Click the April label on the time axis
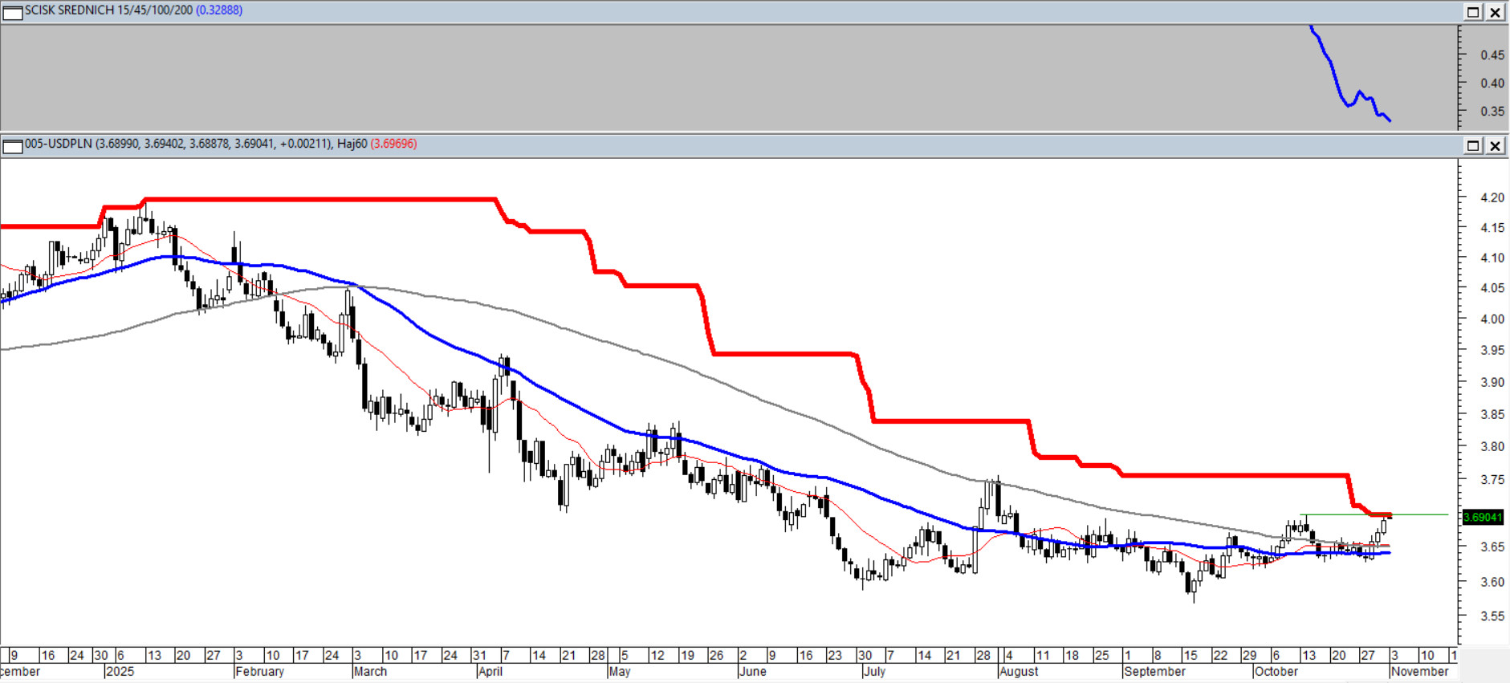 (x=490, y=671)
